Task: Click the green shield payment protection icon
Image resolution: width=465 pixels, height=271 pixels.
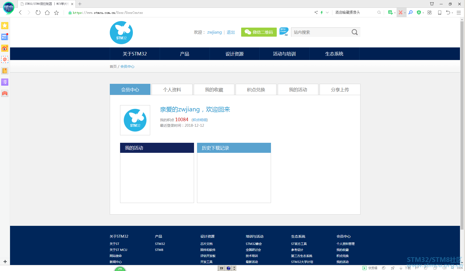Action: click(x=419, y=12)
